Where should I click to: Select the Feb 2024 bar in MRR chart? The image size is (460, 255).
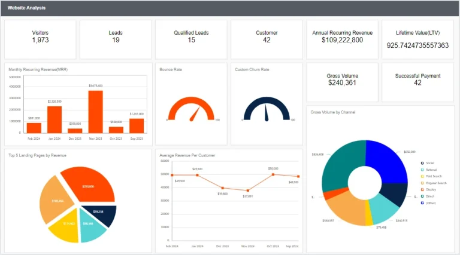[x=34, y=128]
